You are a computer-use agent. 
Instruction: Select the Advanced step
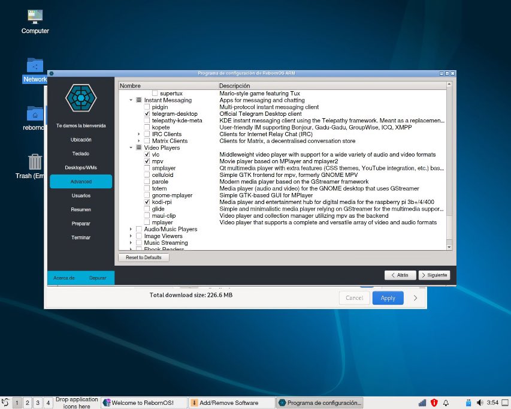(81, 182)
